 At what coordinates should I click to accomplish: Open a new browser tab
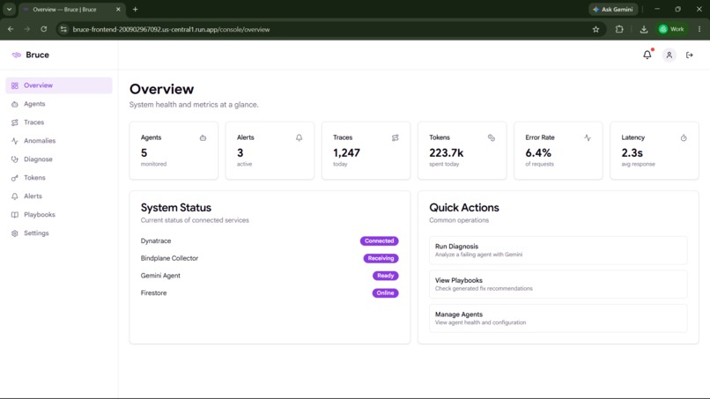pyautogui.click(x=135, y=9)
